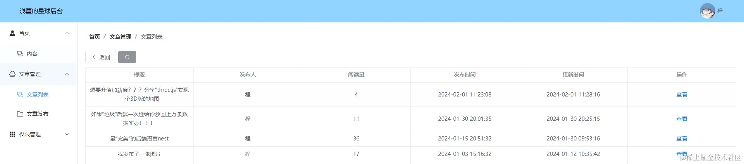744x164 pixels.
Task: Click the title starting 想要升值加薪麻
Action: point(139,95)
